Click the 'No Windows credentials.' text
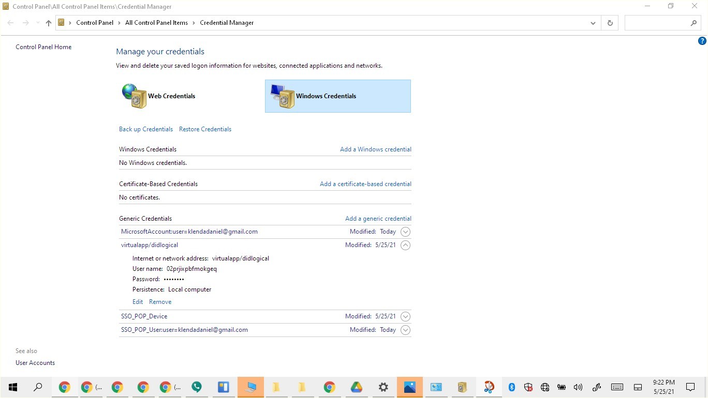Image resolution: width=708 pixels, height=398 pixels. 153,163
